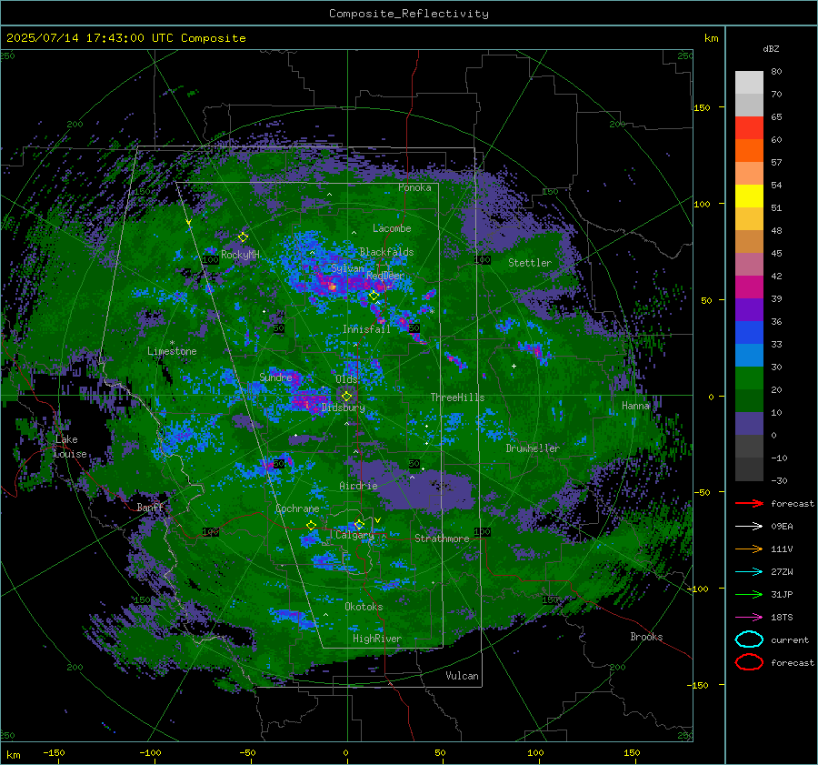The image size is (818, 765).
Task: Click the Blackfalds city label
Action: pos(386,252)
